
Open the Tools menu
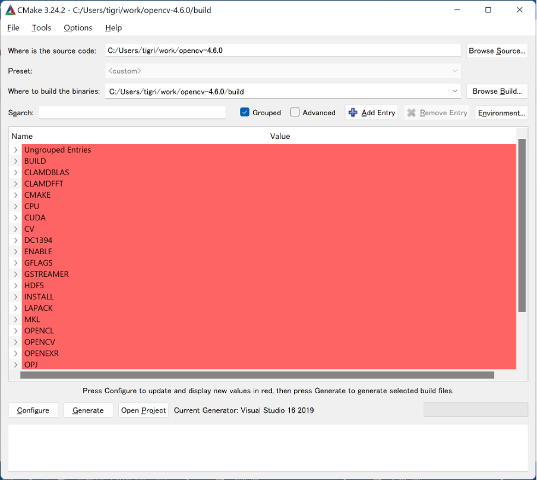(41, 27)
